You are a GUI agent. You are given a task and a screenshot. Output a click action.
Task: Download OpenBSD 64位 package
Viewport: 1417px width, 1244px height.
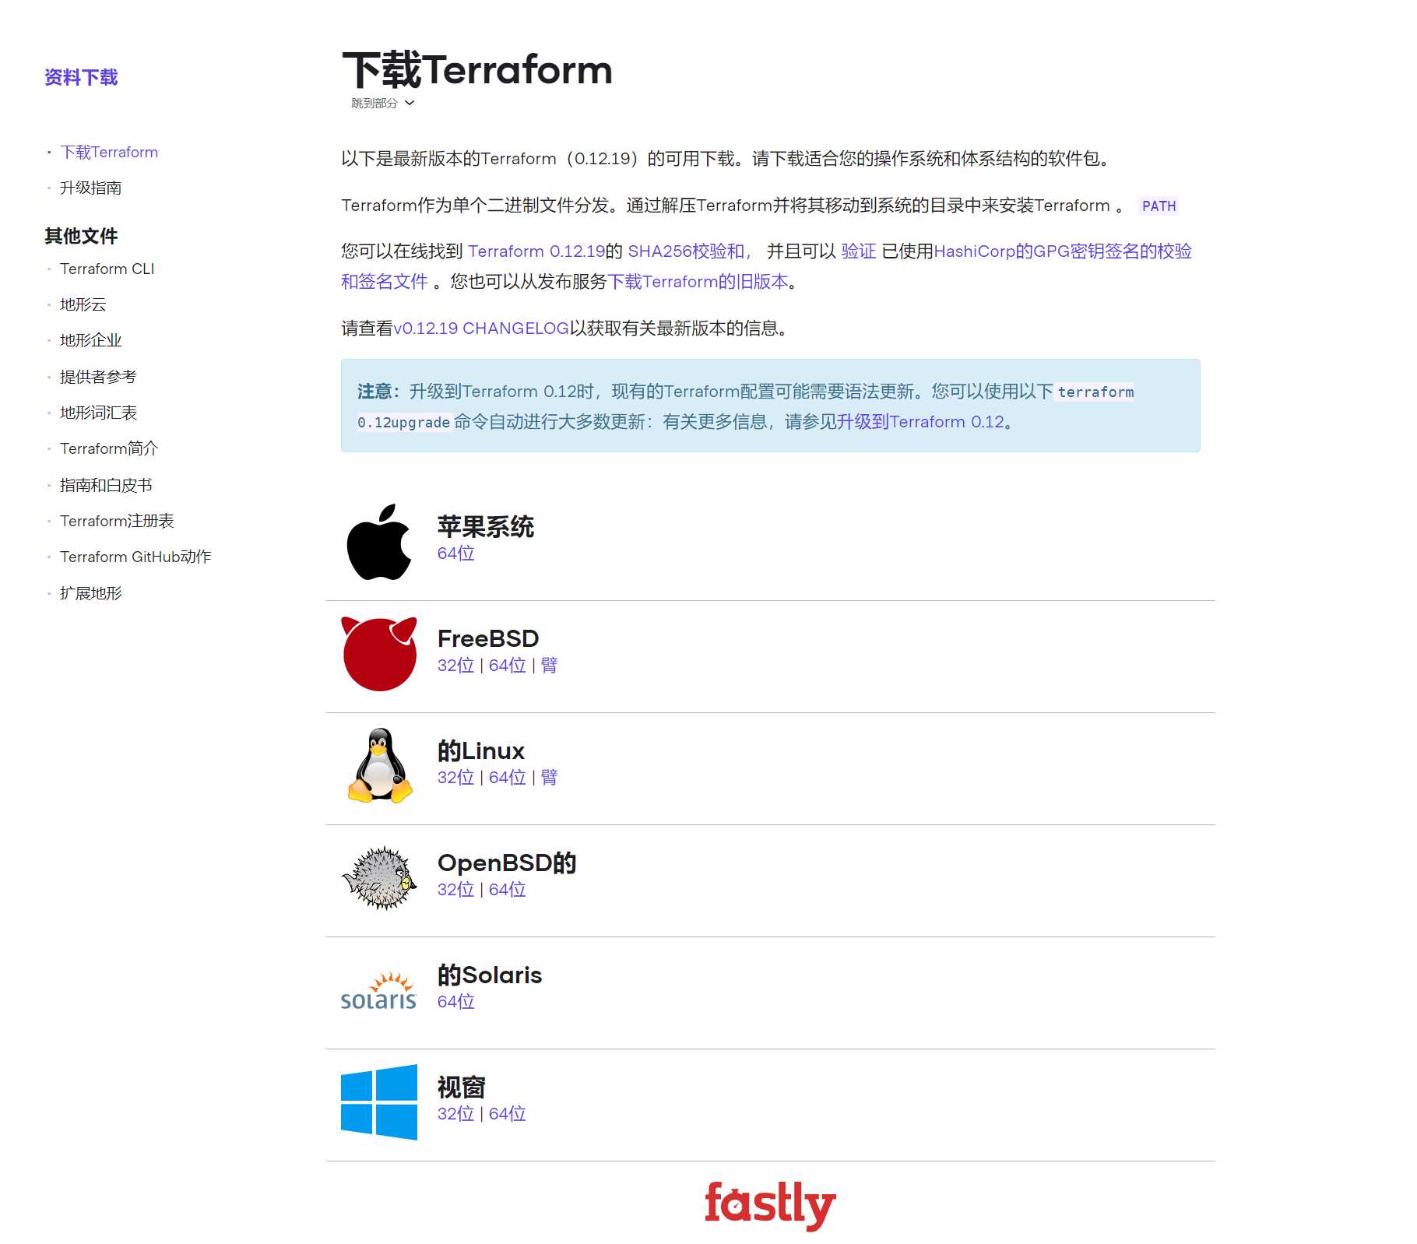pyautogui.click(x=508, y=890)
